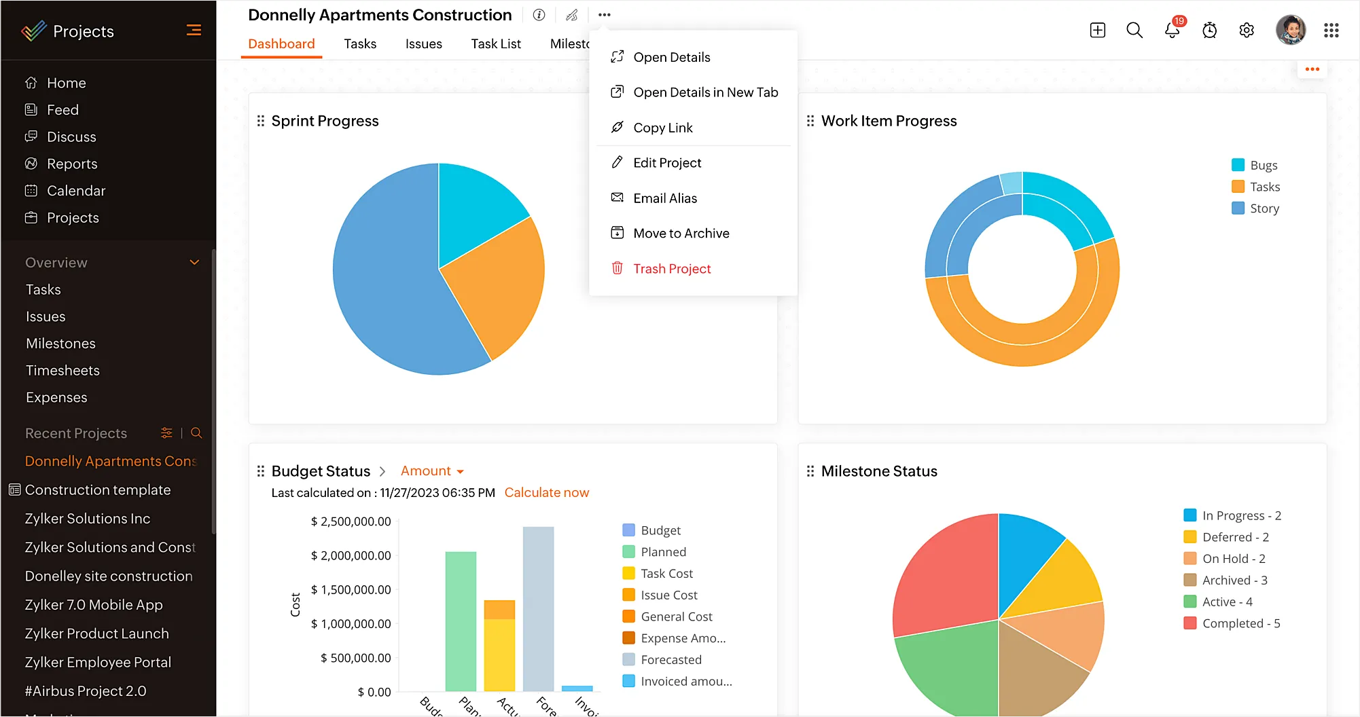1360x717 pixels.
Task: Select Move to Archive option
Action: [681, 233]
